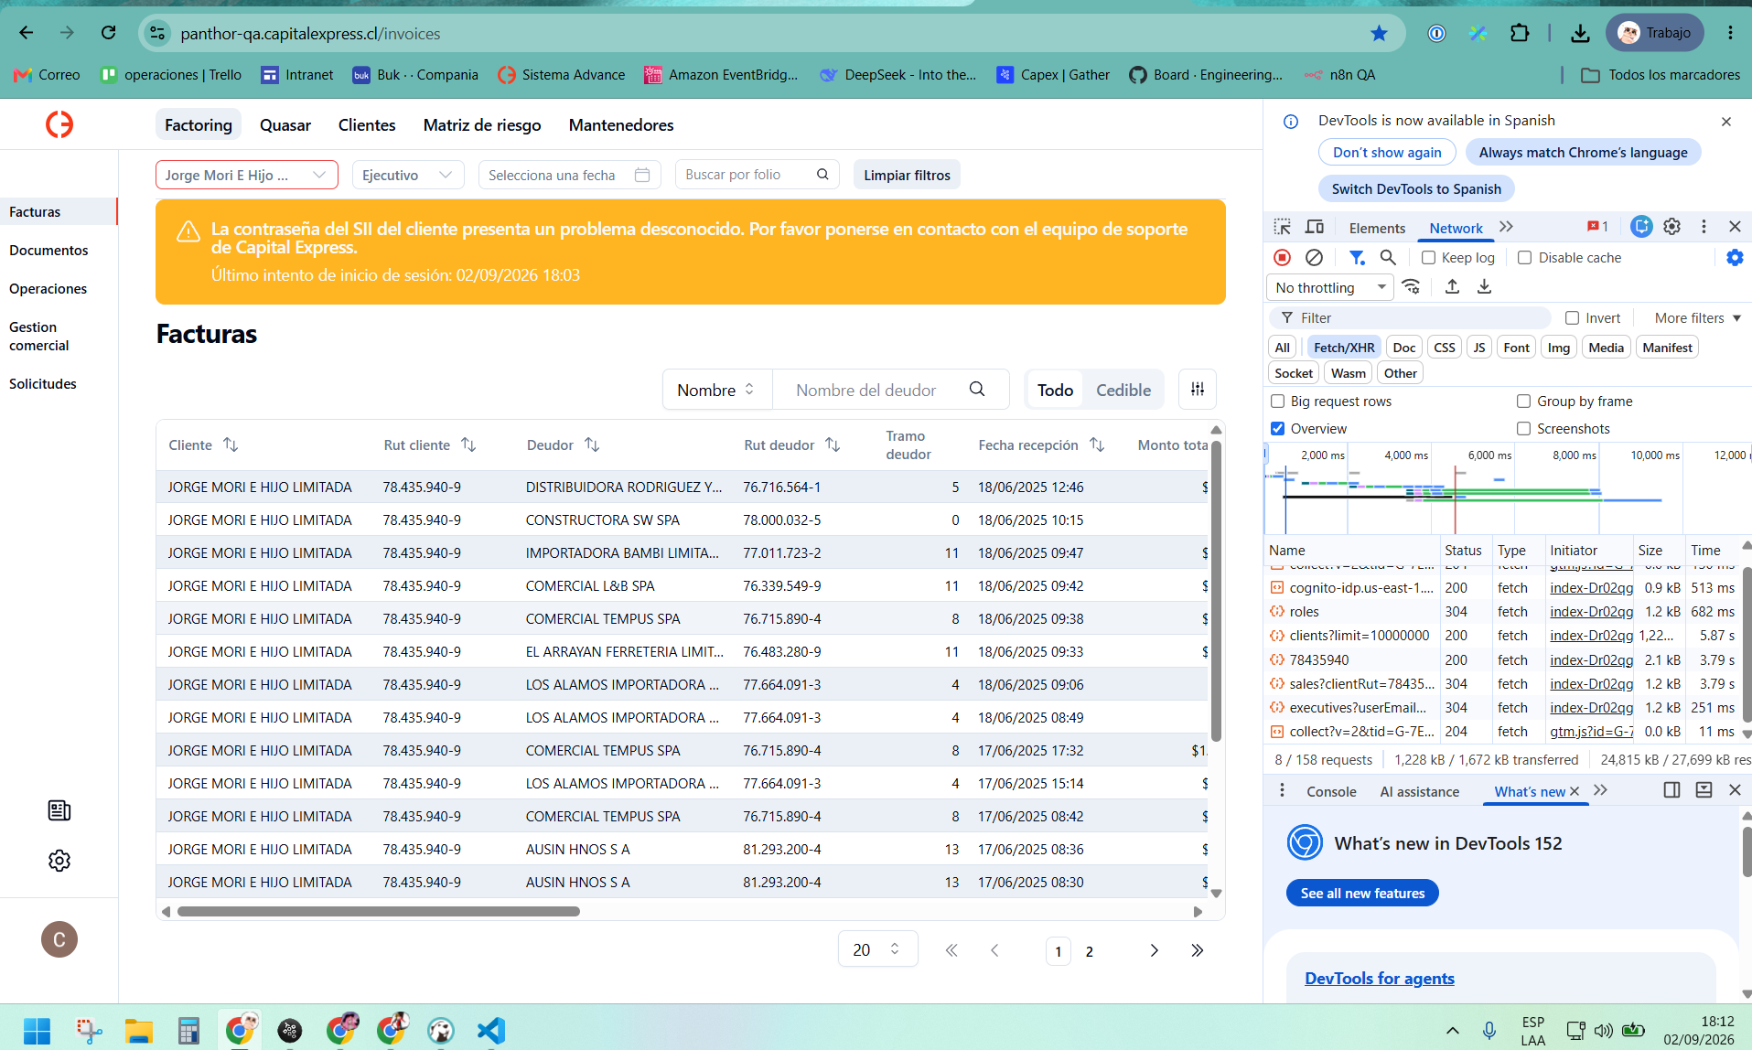Click the table horizontal scrollbar thumb
The image size is (1752, 1050).
[x=379, y=912]
